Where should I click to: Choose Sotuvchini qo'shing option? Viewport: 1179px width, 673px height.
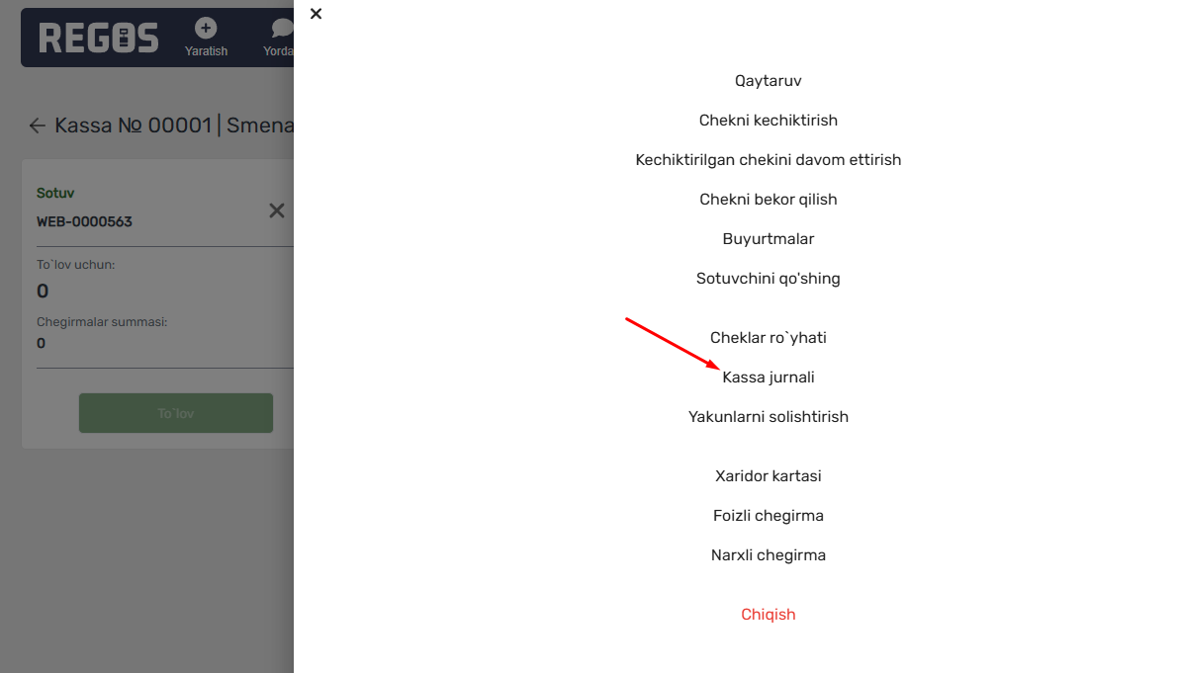click(x=768, y=279)
